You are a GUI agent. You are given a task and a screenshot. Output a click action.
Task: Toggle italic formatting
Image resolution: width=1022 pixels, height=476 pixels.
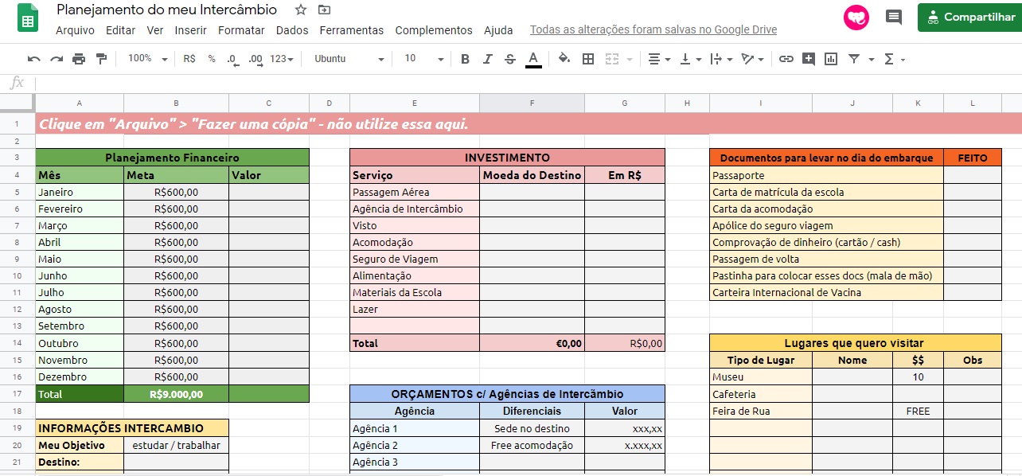click(486, 58)
